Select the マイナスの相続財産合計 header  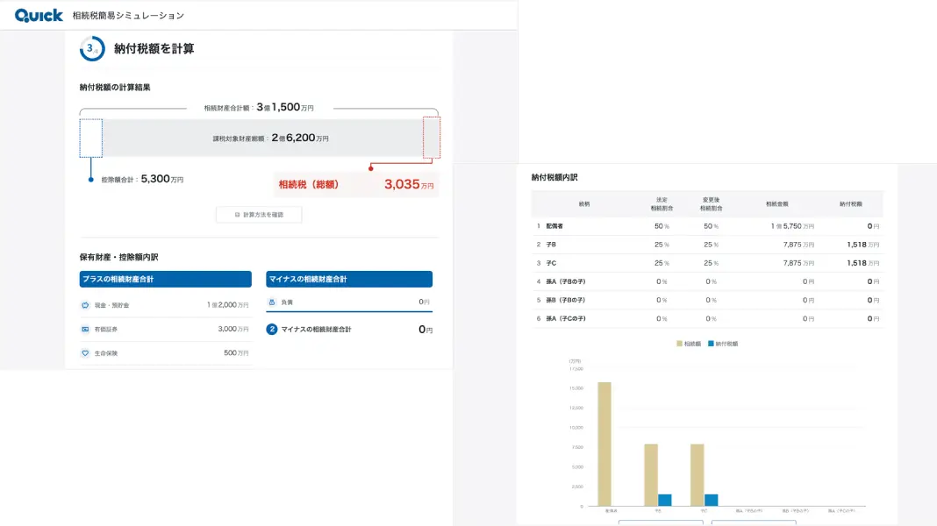coord(349,279)
